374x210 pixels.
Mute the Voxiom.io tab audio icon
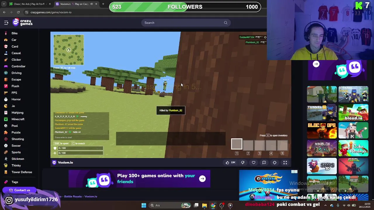click(91, 4)
